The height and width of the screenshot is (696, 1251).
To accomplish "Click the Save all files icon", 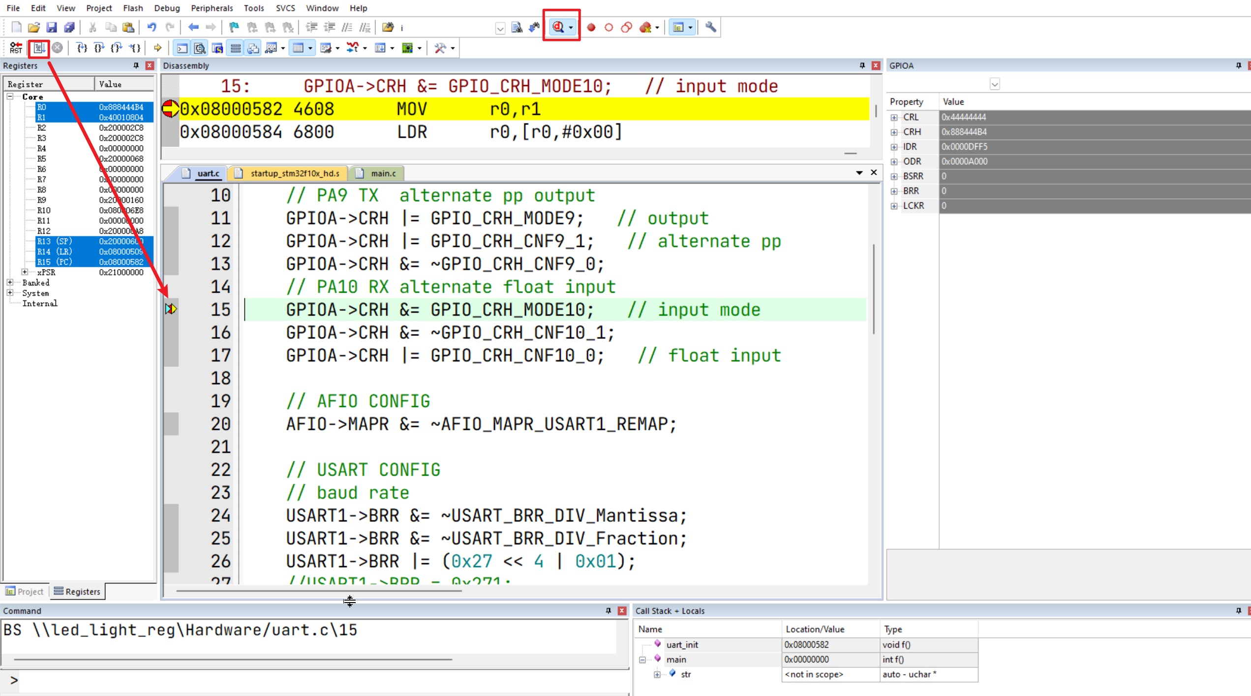I will coord(69,27).
